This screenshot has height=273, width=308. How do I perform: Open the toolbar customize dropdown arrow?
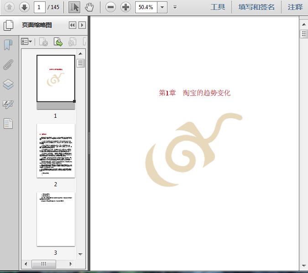175,7
